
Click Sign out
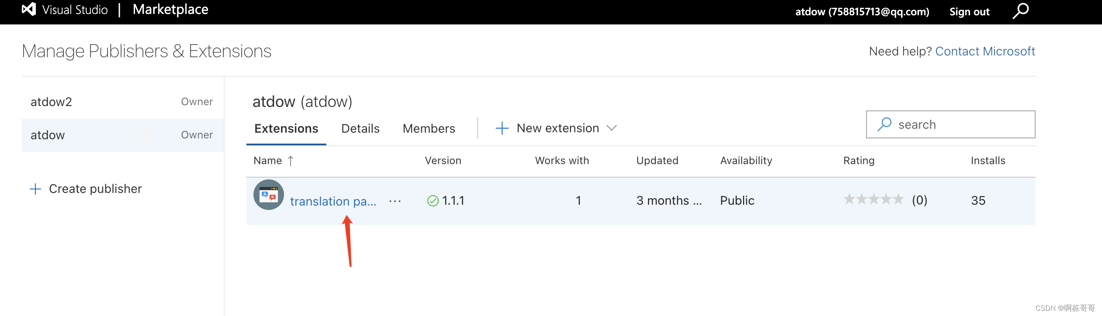970,12
